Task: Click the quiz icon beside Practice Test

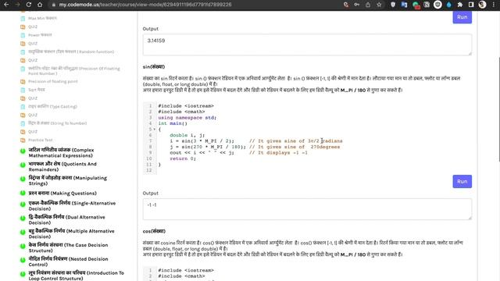Action: click(x=23, y=140)
